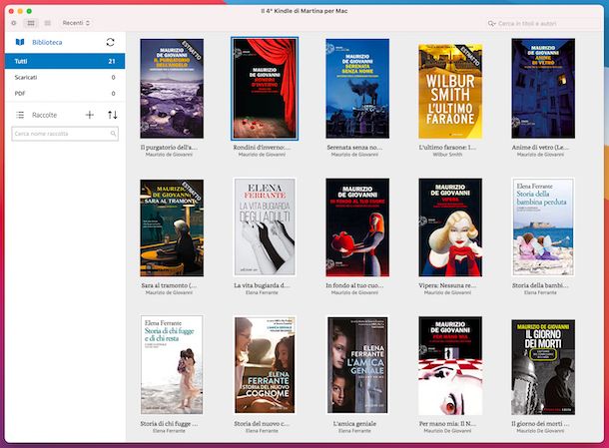
Task: Click title text "Anime di vetro (Le..."
Action: [540, 148]
